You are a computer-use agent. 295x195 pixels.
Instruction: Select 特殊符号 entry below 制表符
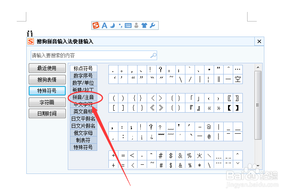pyautogui.click(x=83, y=147)
